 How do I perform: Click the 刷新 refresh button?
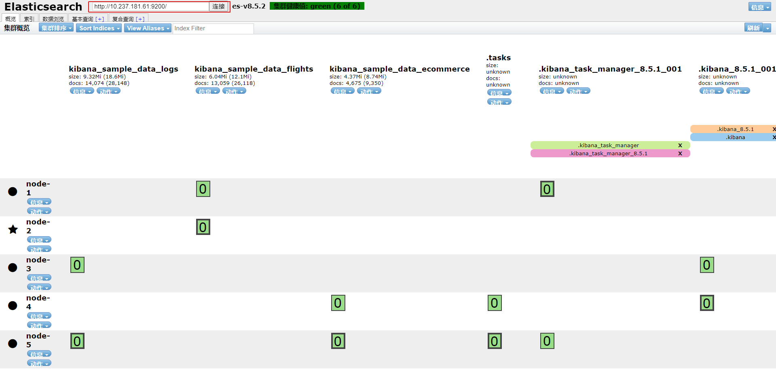(x=754, y=28)
